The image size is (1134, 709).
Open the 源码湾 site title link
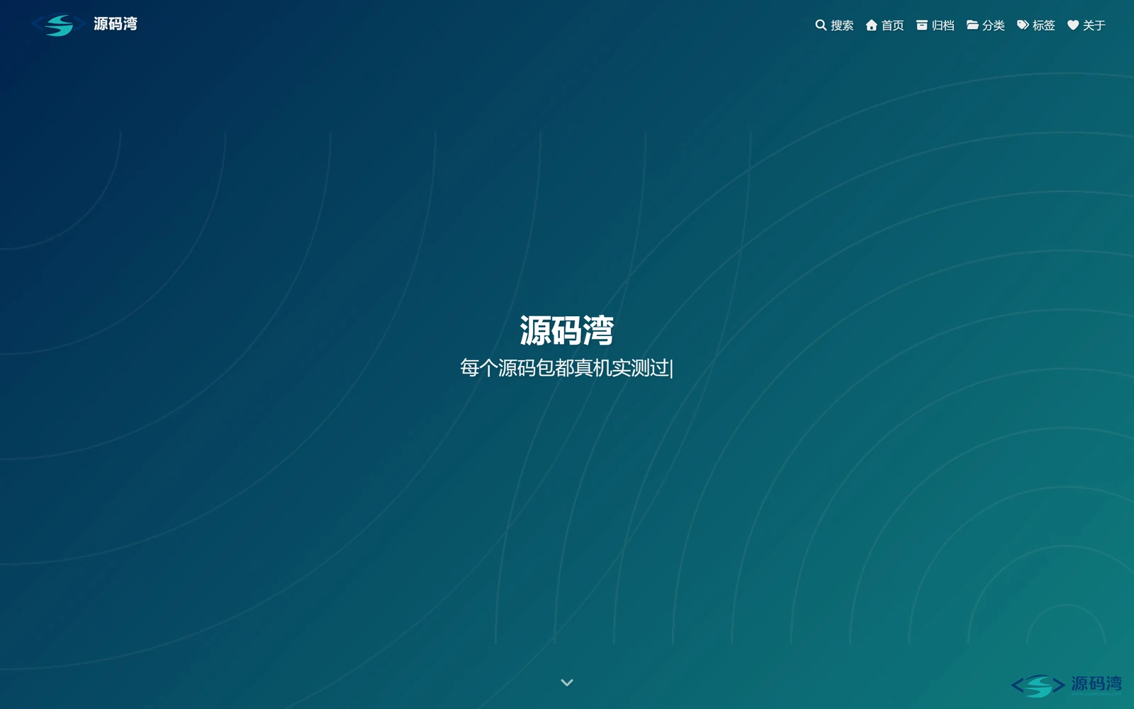[116, 24]
